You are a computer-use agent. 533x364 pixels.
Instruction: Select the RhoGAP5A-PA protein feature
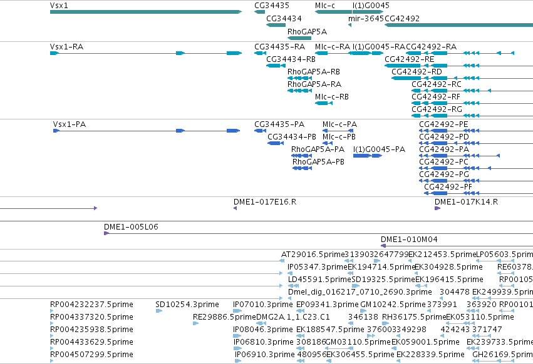click(x=301, y=156)
